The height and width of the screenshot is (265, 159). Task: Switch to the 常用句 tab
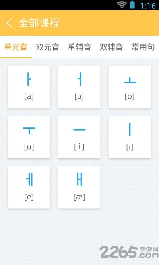(143, 47)
